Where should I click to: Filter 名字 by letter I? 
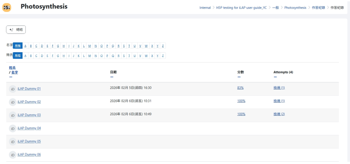[69, 46]
